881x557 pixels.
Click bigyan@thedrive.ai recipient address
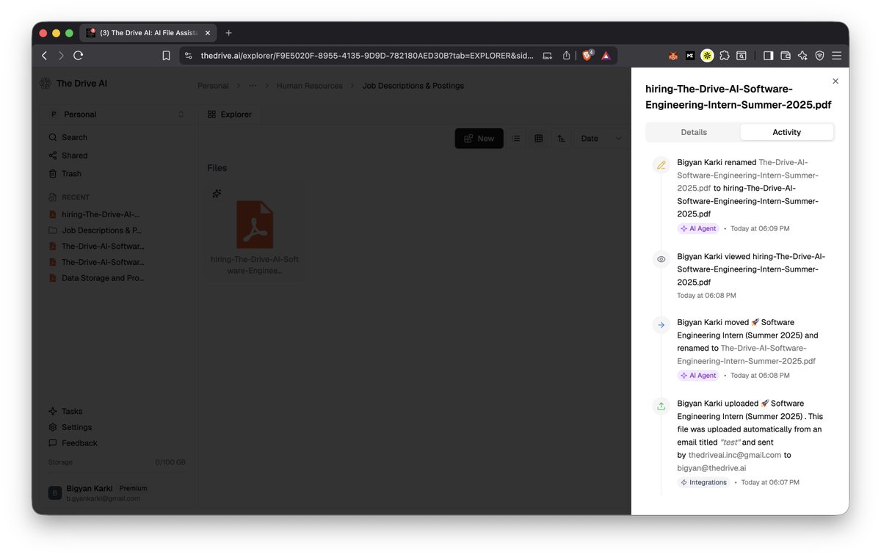click(711, 468)
